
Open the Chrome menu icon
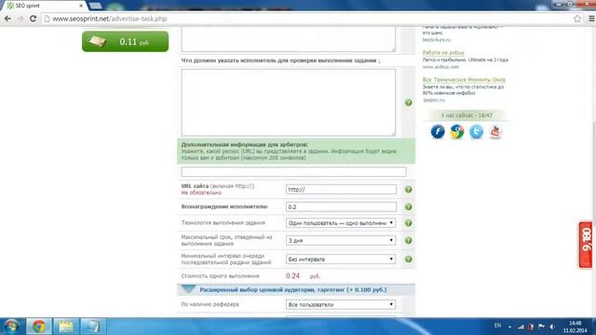click(591, 19)
